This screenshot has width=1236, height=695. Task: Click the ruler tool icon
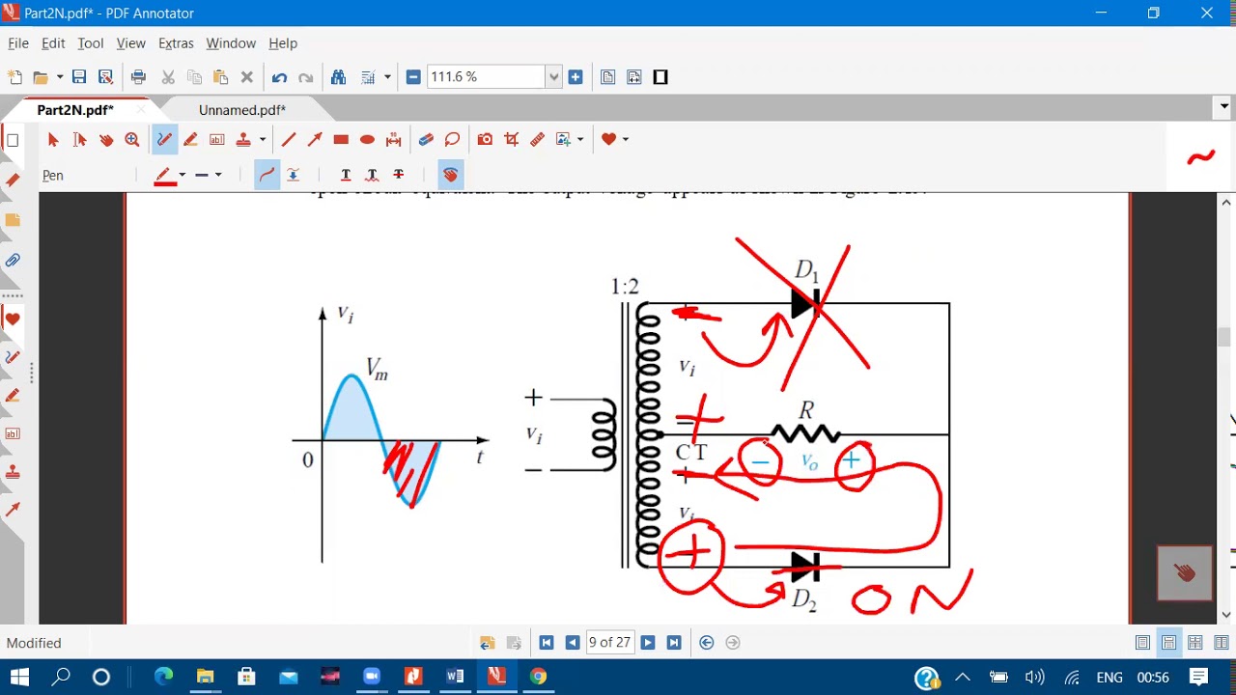[538, 140]
